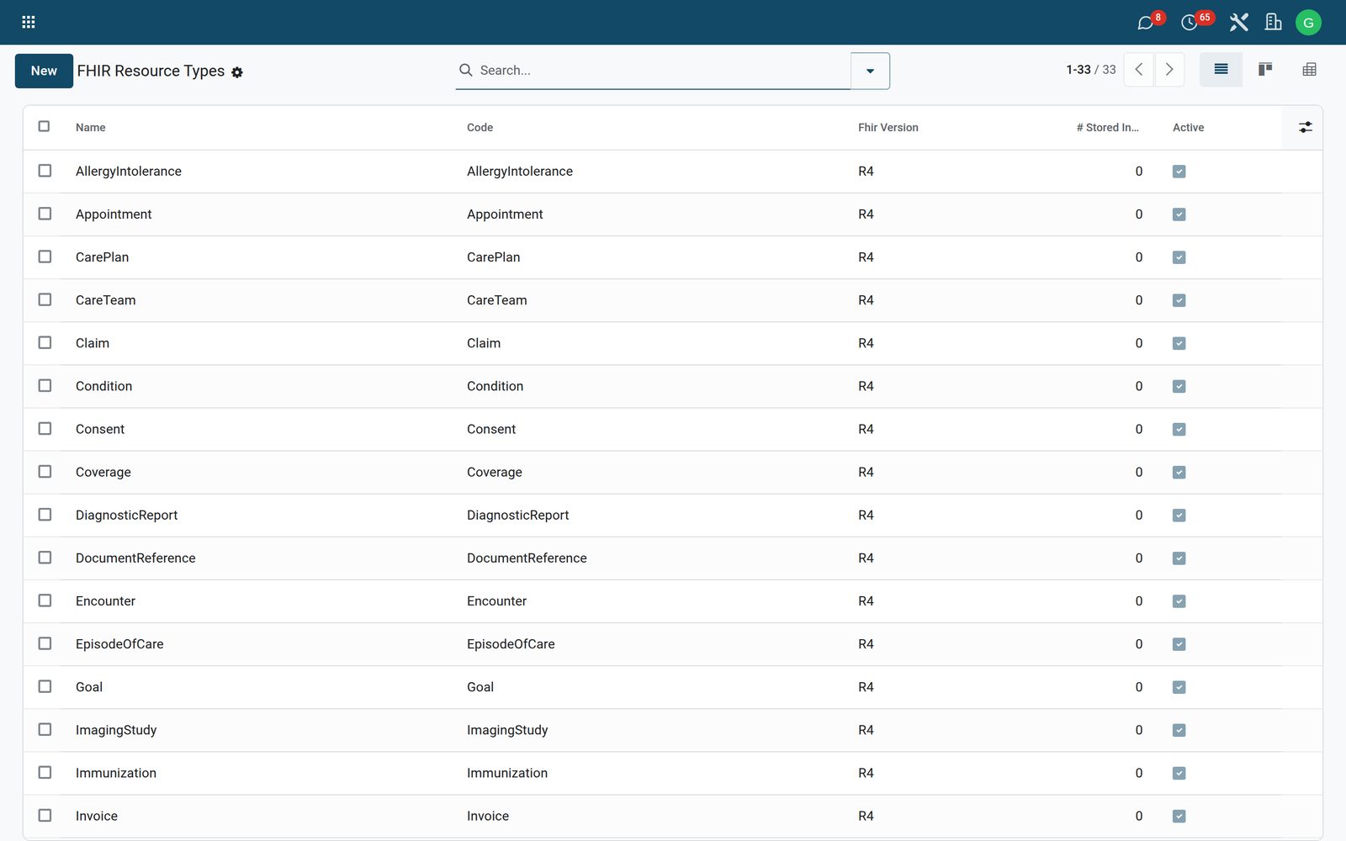
Task: Click the gear icon beside FHIR Resource Types
Action: point(237,72)
